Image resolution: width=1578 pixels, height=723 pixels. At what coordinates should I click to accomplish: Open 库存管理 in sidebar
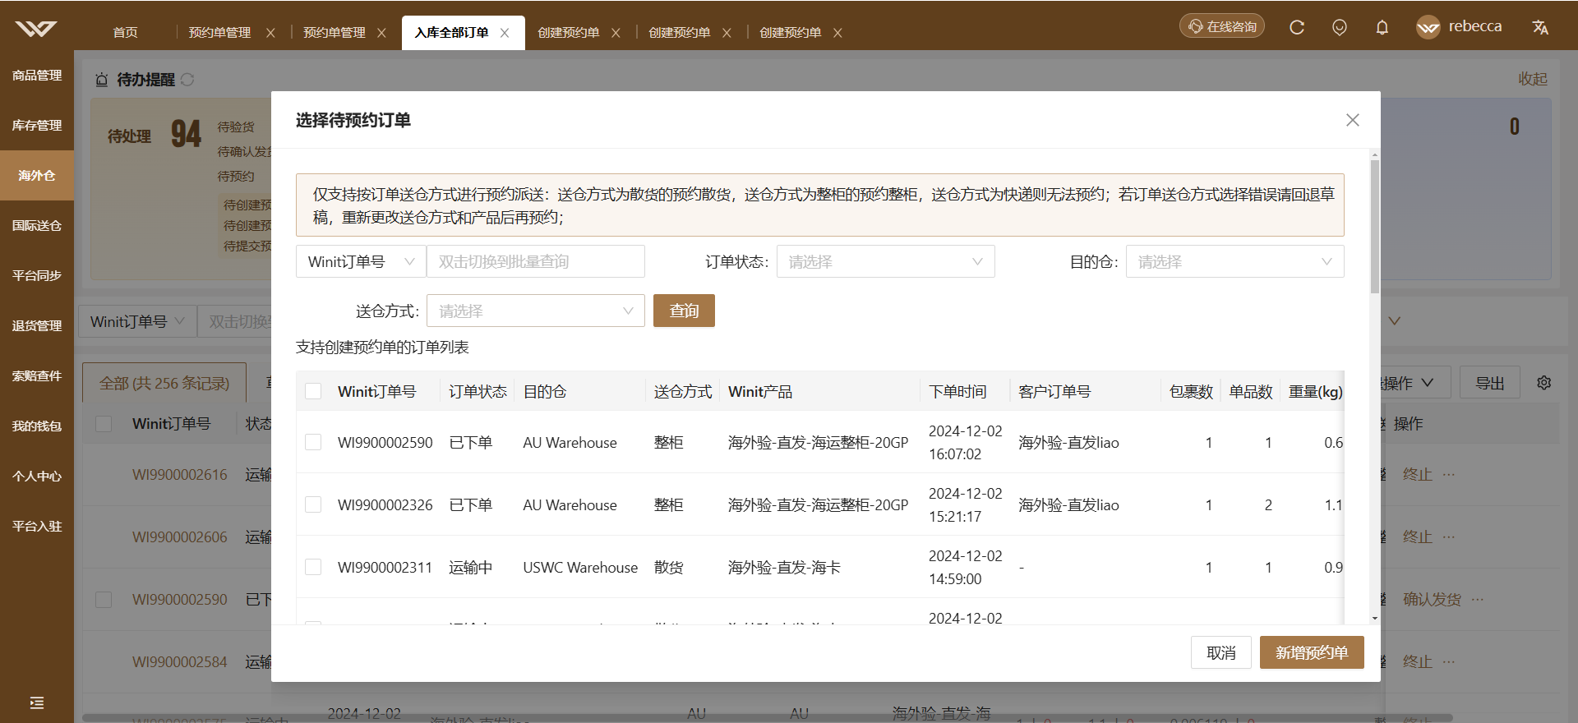(x=37, y=126)
